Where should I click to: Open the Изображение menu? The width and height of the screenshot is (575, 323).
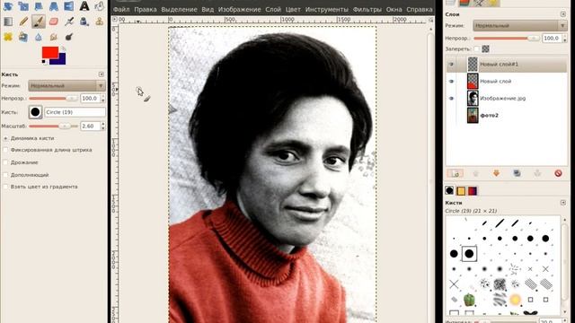click(240, 10)
